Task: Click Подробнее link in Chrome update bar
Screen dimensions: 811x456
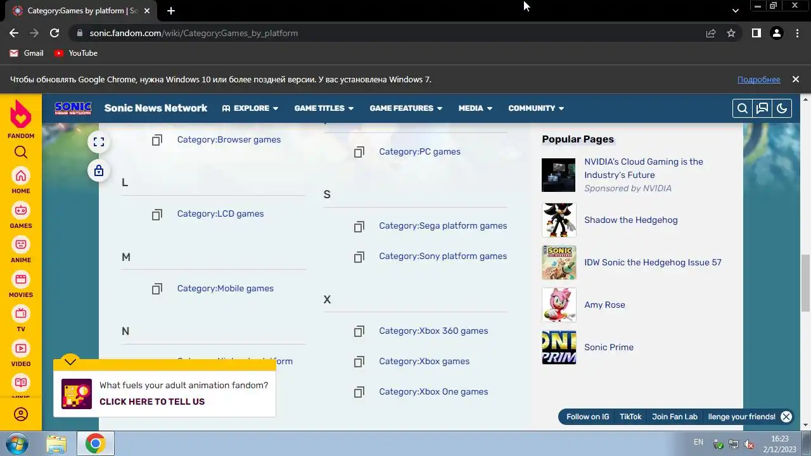Action: point(758,79)
